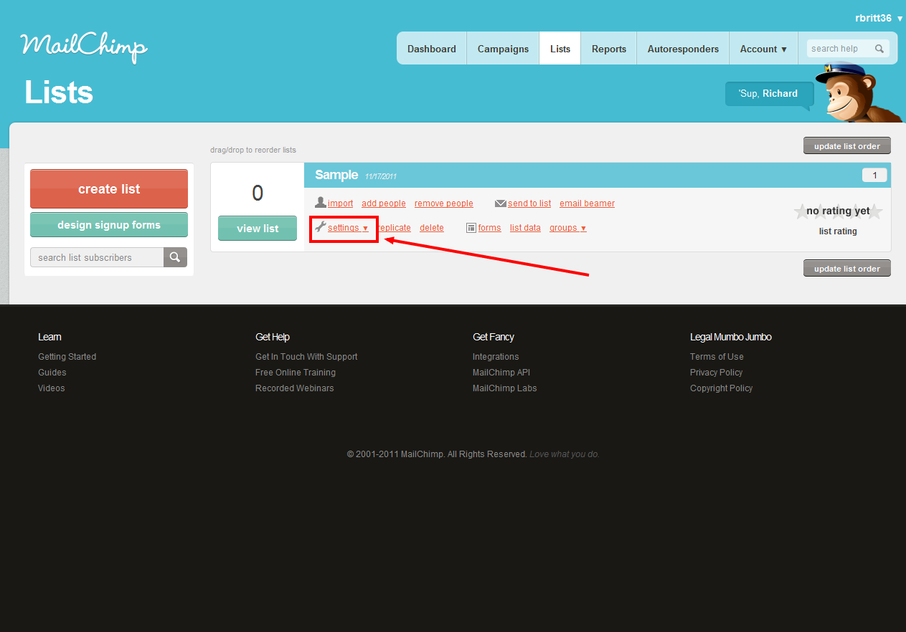Viewport: 906px width, 632px height.
Task: Switch to the Reports tab
Action: pos(609,49)
